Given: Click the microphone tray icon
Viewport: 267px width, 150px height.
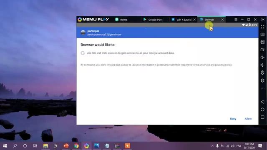Looking at the screenshot, I should [x=217, y=146].
